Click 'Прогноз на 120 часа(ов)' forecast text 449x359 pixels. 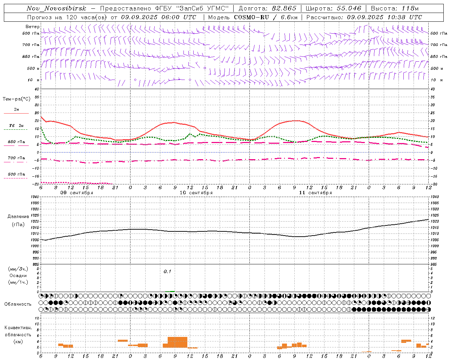[67, 17]
